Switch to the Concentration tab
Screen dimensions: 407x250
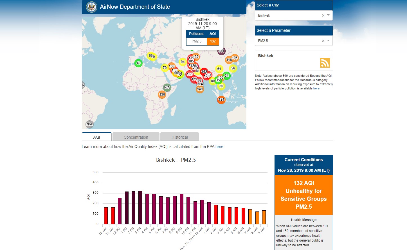click(136, 137)
